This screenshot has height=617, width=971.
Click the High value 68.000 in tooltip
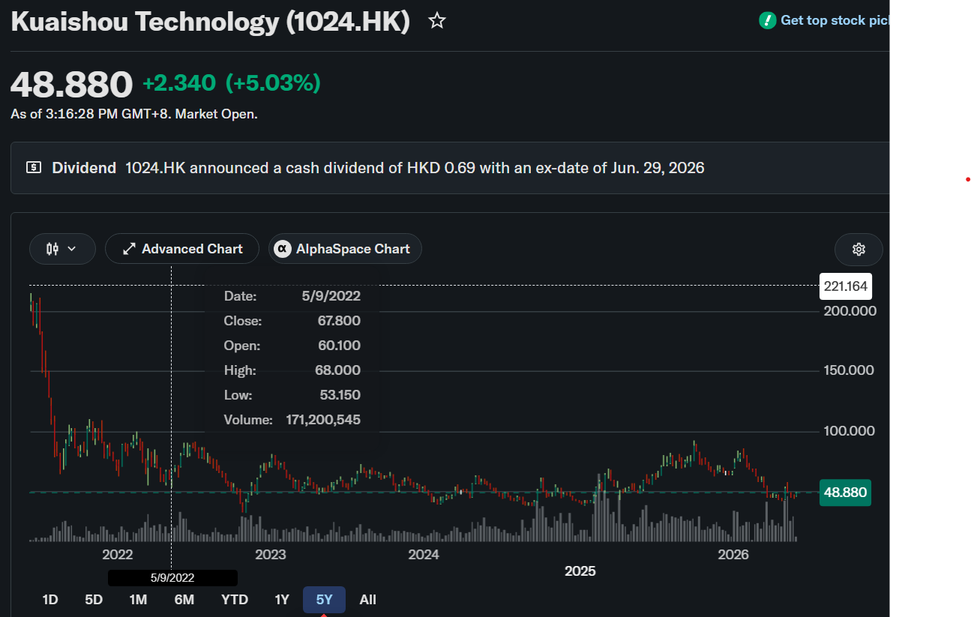coord(337,370)
